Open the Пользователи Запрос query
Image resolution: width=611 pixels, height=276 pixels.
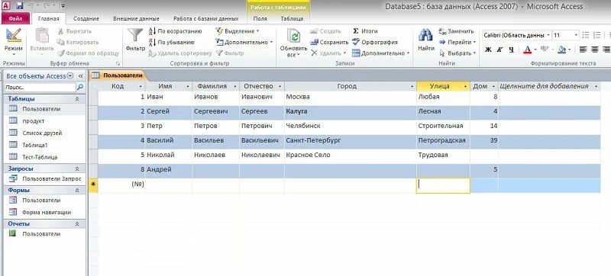click(x=51, y=179)
